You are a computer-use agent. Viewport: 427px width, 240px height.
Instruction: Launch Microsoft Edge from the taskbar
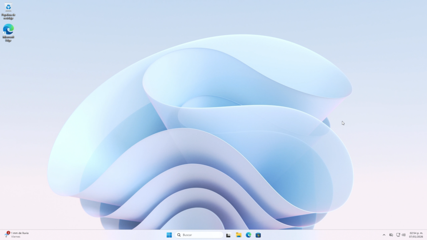pyautogui.click(x=249, y=235)
